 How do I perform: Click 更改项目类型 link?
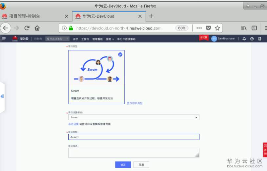tap(135, 103)
